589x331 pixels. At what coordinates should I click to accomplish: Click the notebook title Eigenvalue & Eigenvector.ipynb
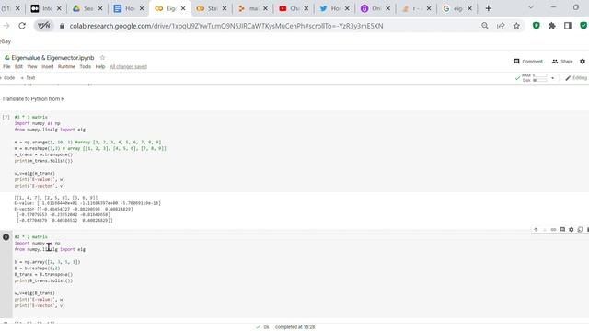[52, 58]
